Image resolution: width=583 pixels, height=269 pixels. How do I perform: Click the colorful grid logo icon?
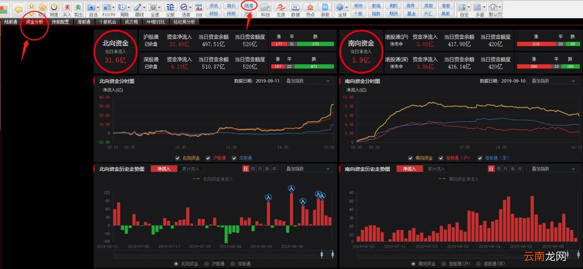click(x=4, y=9)
